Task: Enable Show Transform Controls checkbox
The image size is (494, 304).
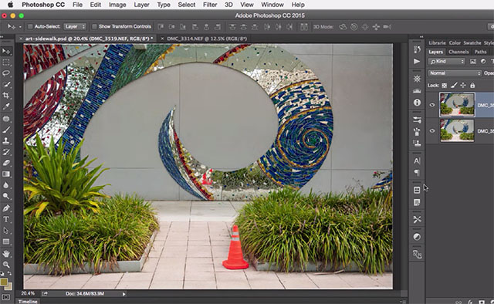Action: (94, 27)
